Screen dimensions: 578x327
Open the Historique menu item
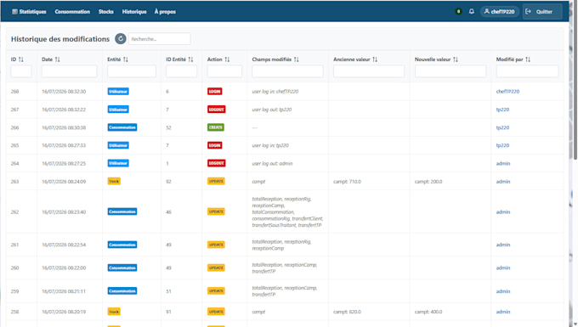tap(134, 12)
